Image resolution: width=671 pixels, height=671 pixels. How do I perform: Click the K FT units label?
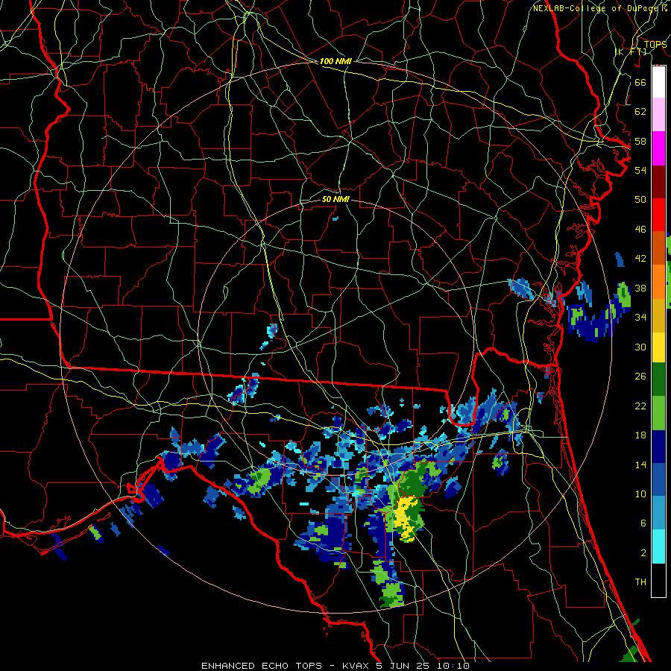pyautogui.click(x=631, y=51)
